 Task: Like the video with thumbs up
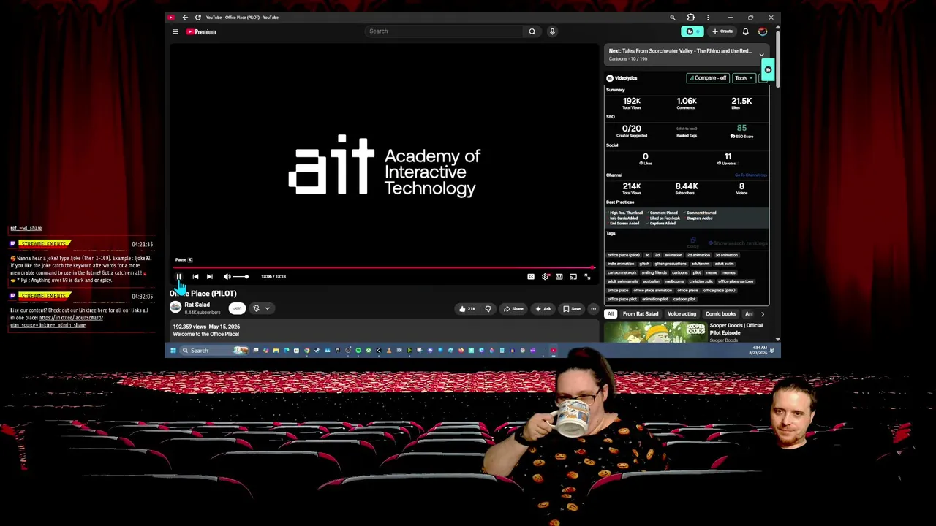467,309
